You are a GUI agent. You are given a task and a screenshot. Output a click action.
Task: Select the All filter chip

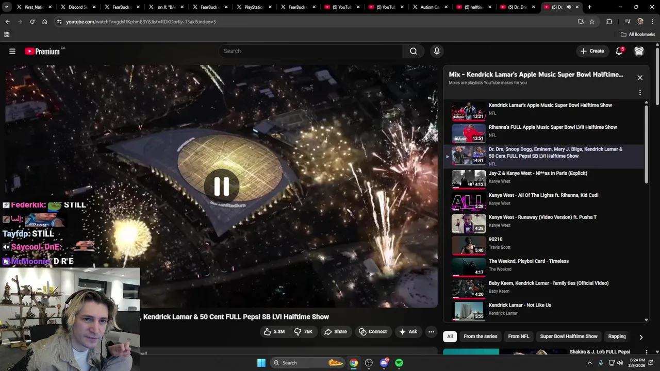tap(450, 336)
